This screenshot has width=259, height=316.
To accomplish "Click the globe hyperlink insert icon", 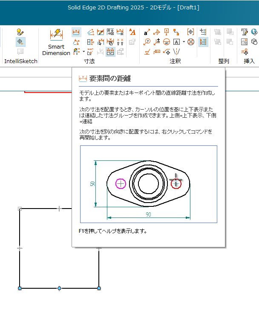I will pyautogui.click(x=254, y=32).
